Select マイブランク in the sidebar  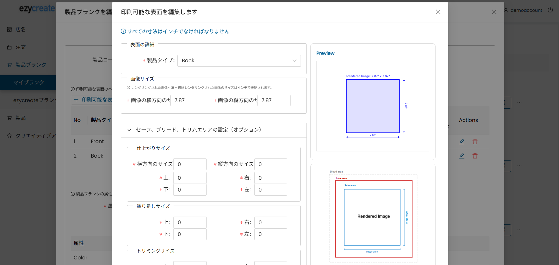tap(29, 83)
